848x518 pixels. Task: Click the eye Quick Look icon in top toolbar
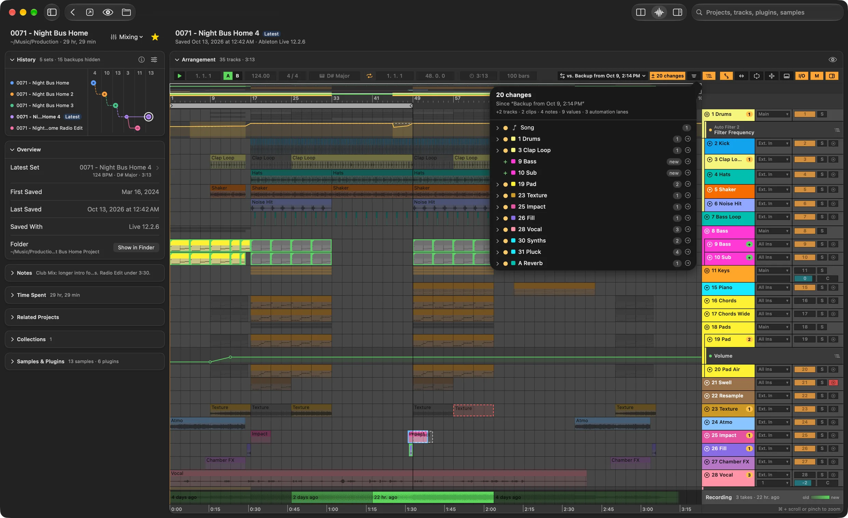(108, 12)
